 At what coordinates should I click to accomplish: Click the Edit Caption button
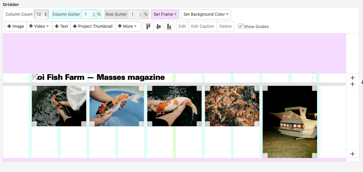pyautogui.click(x=202, y=26)
